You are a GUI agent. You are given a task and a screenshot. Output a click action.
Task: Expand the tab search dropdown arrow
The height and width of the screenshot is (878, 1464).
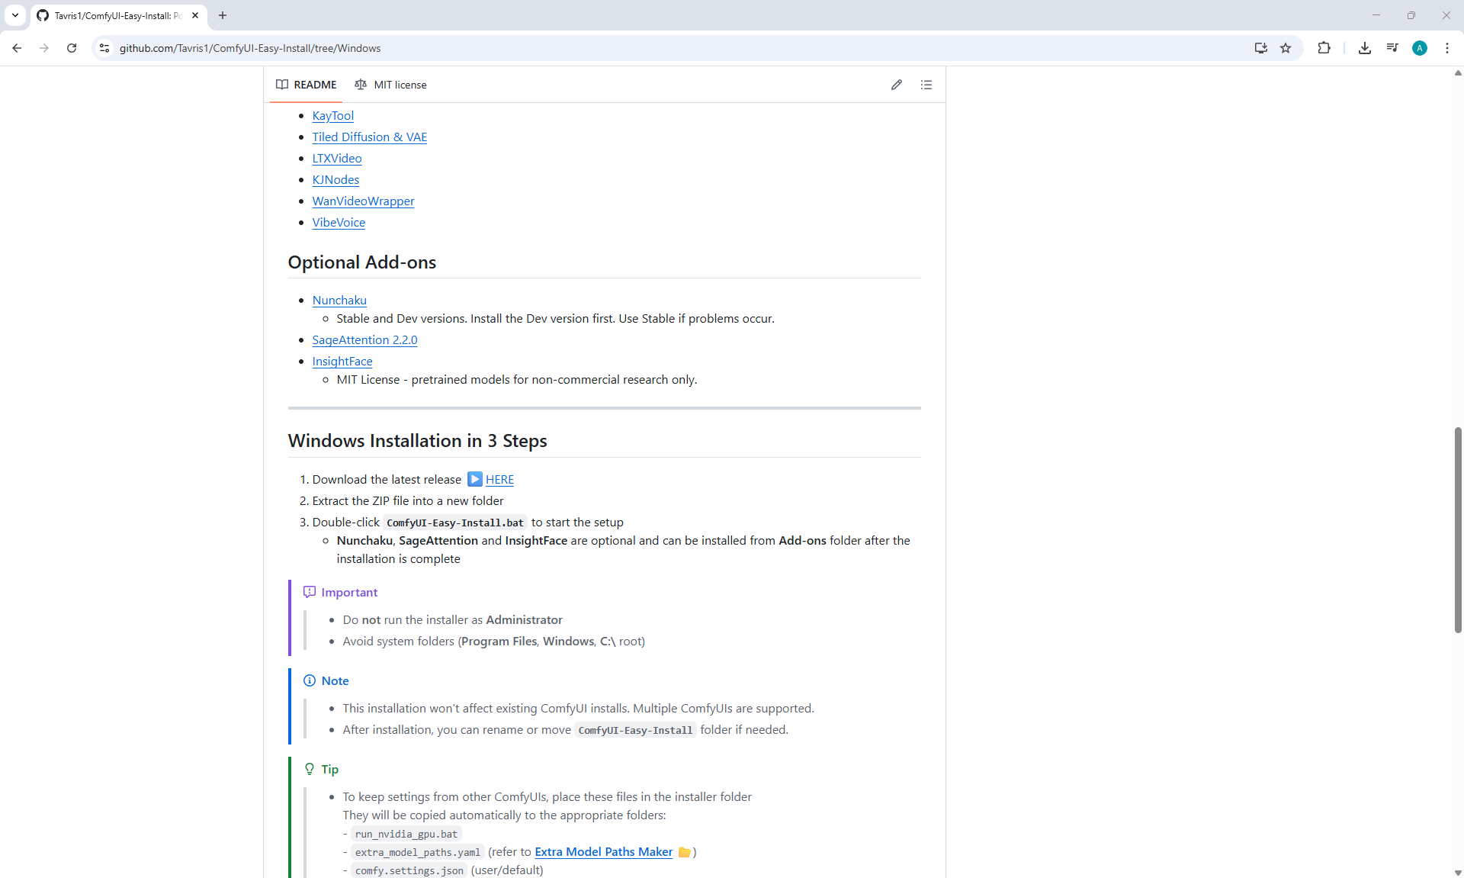(15, 15)
